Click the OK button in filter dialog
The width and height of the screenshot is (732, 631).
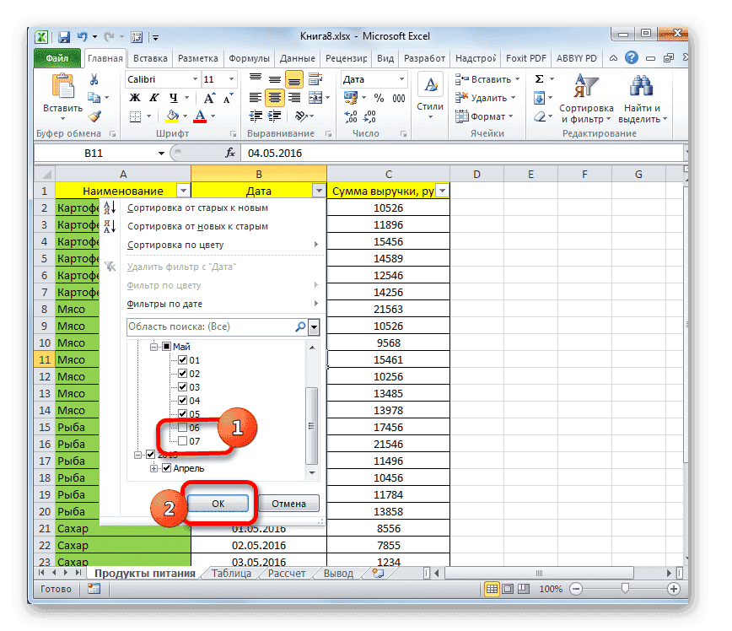coord(217,503)
